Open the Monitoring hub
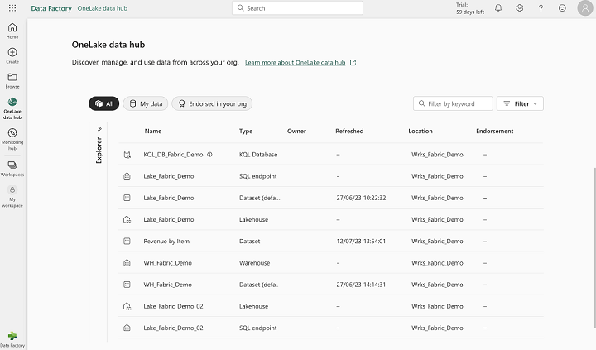The height and width of the screenshot is (350, 596). (12, 139)
